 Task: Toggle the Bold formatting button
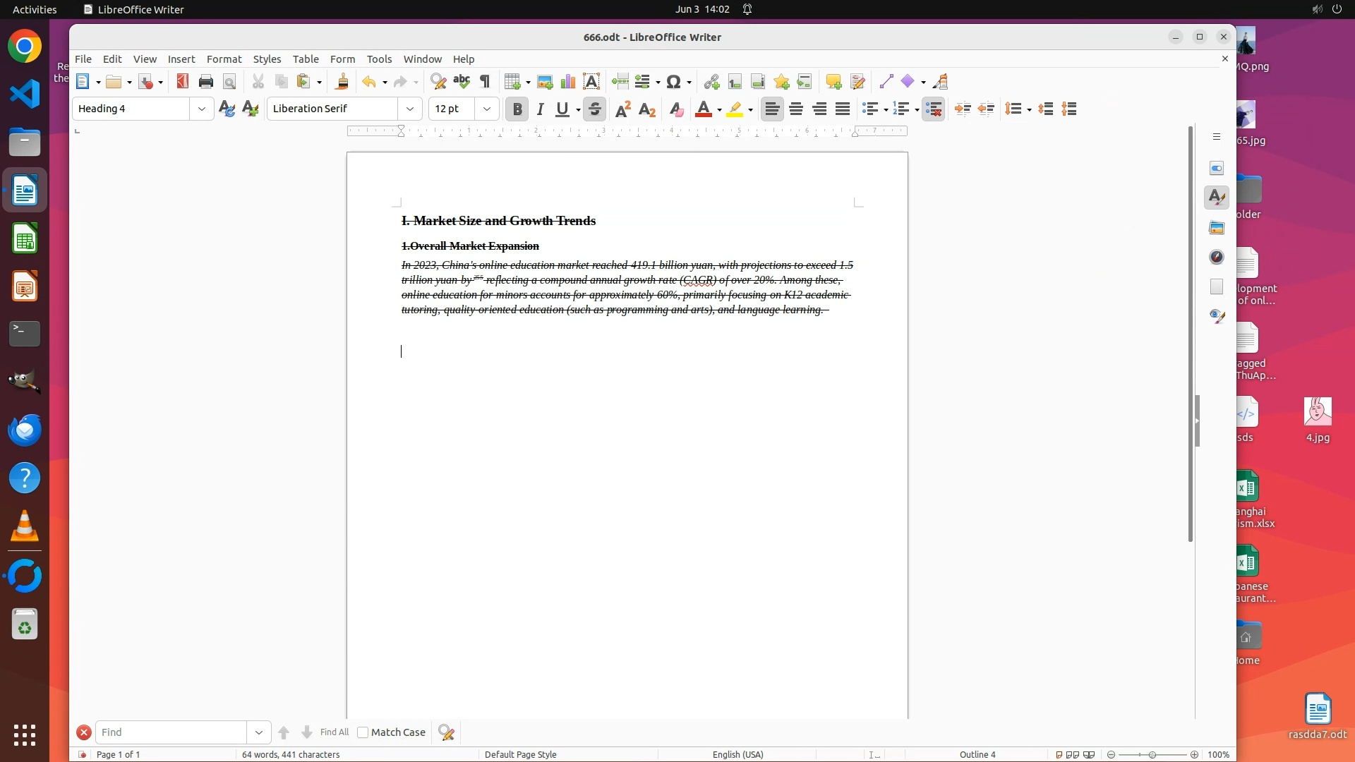(x=517, y=109)
